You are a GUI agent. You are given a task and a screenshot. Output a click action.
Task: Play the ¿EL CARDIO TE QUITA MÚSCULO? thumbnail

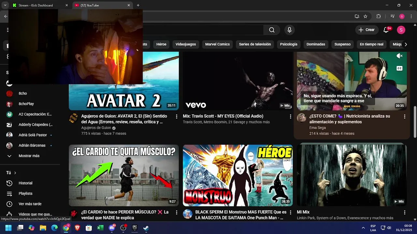(124, 175)
